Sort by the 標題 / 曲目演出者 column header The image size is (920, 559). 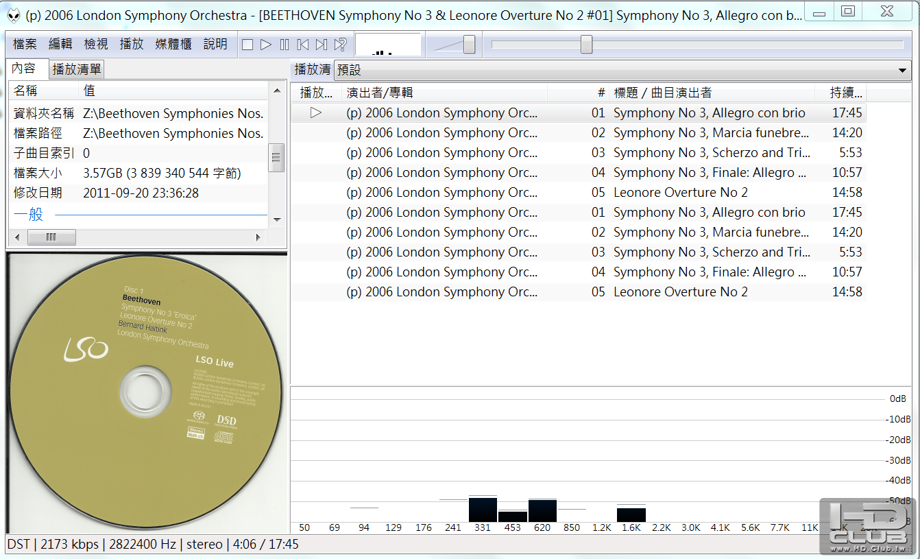(x=712, y=93)
